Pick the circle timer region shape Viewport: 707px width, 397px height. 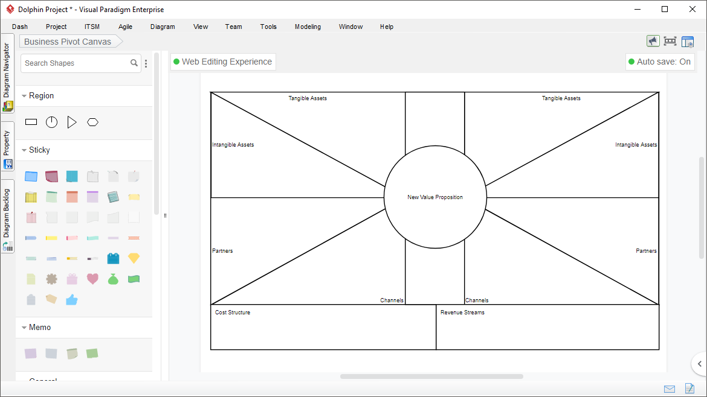point(51,122)
